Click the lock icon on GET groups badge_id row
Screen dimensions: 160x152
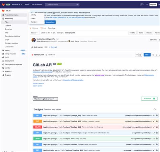157,115
